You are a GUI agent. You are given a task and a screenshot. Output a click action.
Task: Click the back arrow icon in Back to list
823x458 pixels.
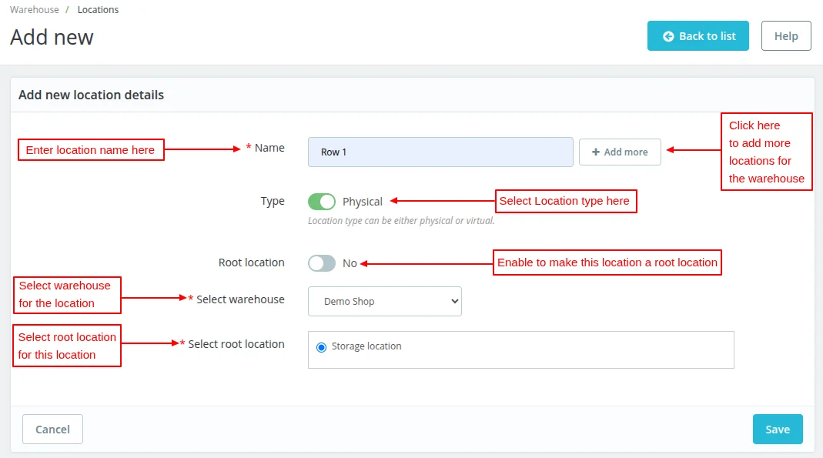pyautogui.click(x=668, y=36)
